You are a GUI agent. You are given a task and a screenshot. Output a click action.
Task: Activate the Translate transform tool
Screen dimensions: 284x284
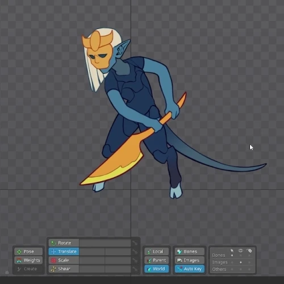pos(64,252)
